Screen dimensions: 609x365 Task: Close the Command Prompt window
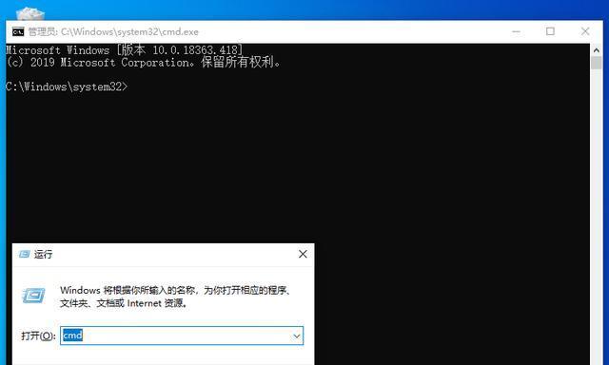[585, 31]
